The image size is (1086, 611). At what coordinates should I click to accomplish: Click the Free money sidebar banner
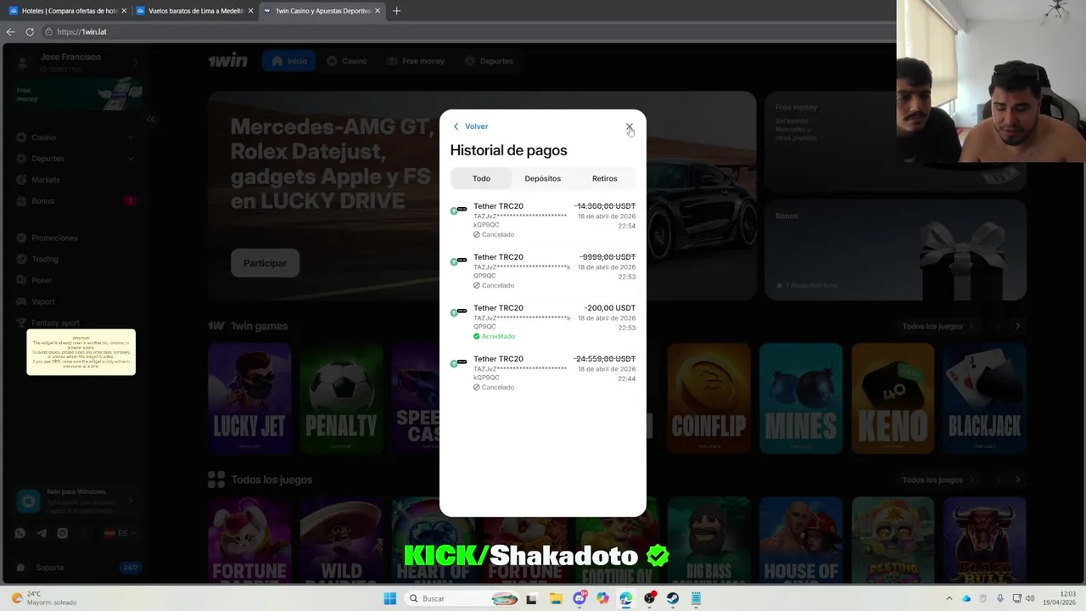(78, 95)
